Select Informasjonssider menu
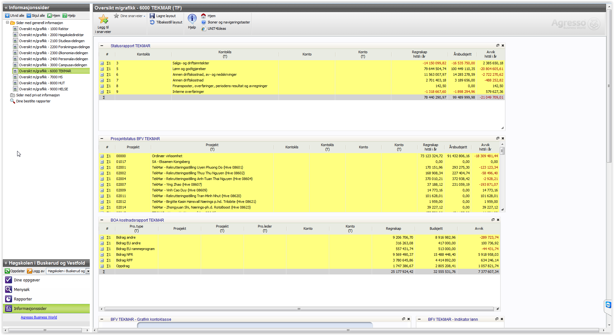Image resolution: width=614 pixels, height=335 pixels. click(x=46, y=309)
